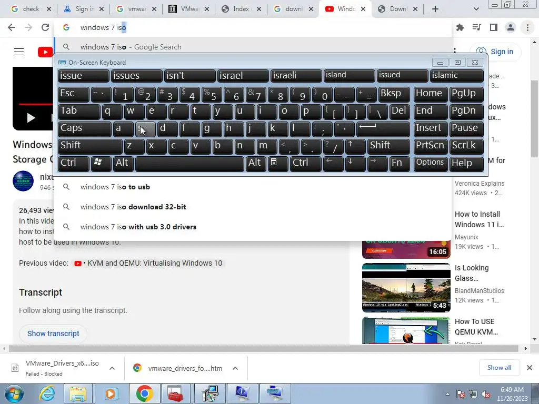Open the Chrome profile avatar icon
This screenshot has width=539, height=404.
tap(511, 27)
